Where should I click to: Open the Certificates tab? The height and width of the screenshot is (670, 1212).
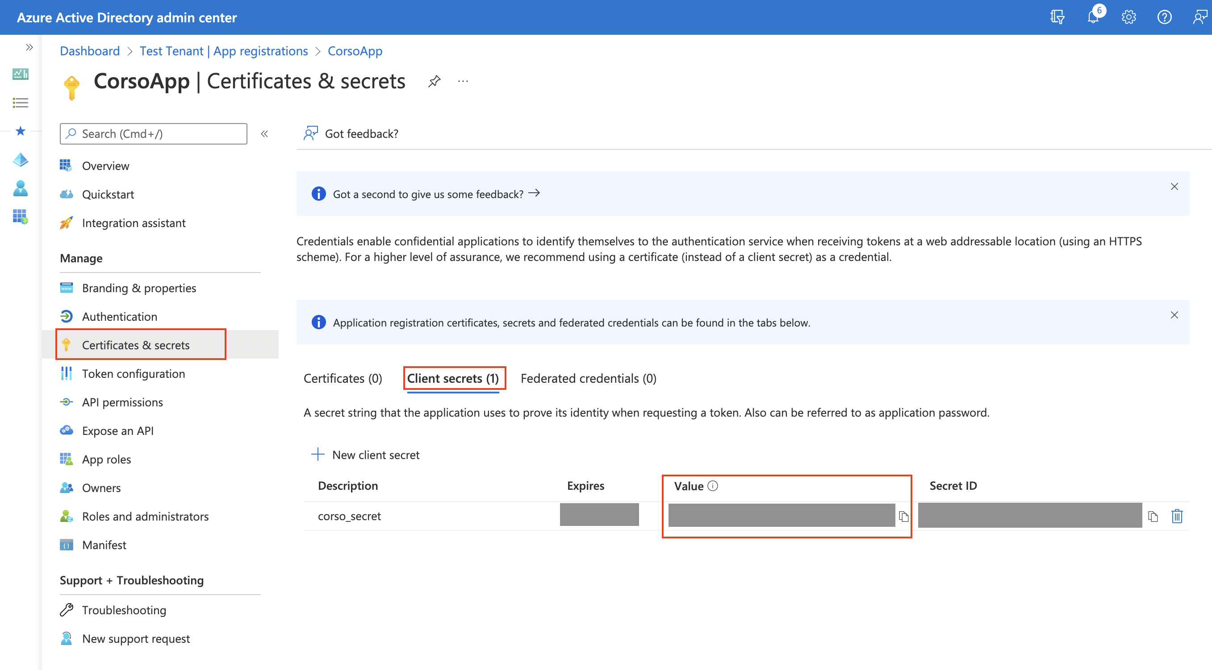(343, 378)
